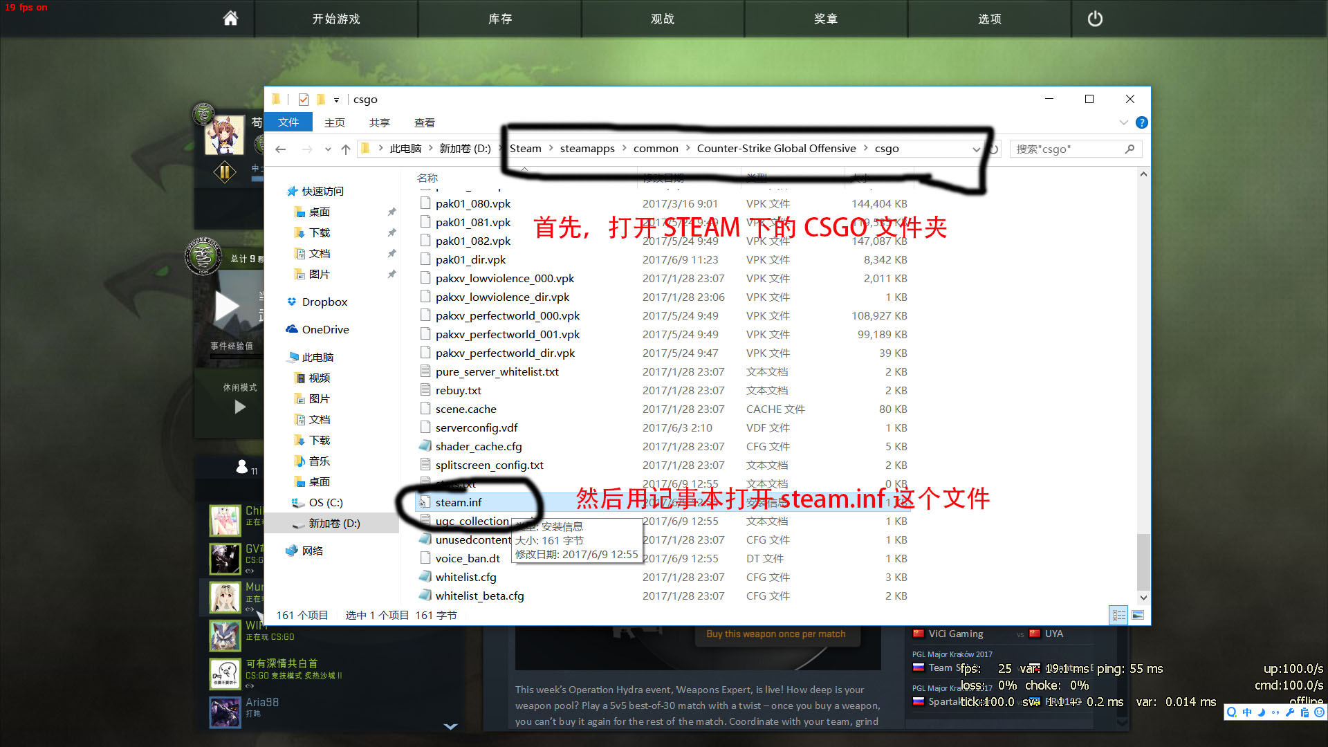
Task: Click the pure_server_whitelist.txt file icon
Action: (x=425, y=371)
